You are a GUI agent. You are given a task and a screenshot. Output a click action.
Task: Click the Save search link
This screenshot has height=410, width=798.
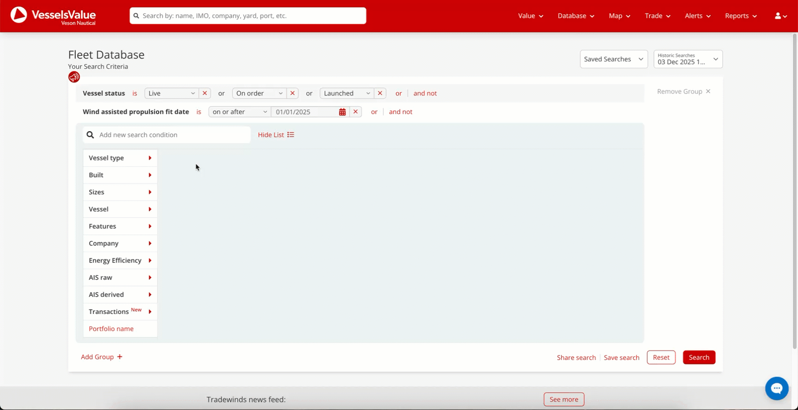(x=621, y=358)
